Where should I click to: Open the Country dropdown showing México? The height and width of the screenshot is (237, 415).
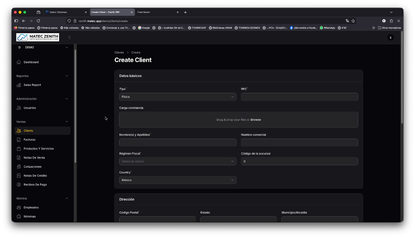[178, 180]
